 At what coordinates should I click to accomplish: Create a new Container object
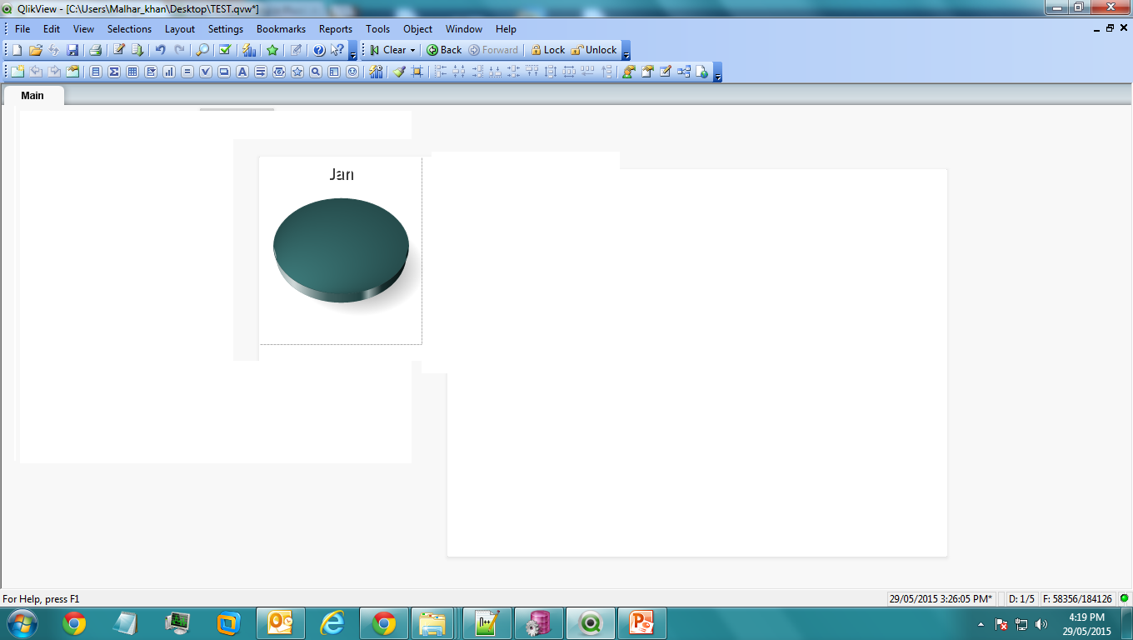tap(334, 72)
